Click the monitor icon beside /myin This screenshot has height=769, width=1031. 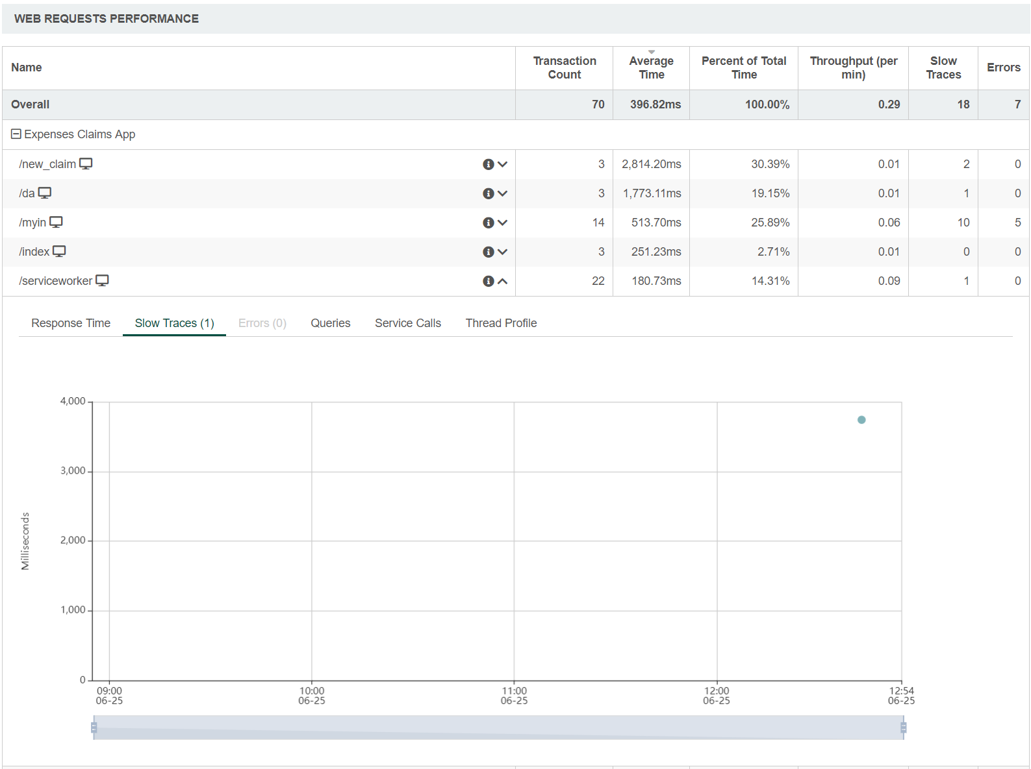coord(57,222)
